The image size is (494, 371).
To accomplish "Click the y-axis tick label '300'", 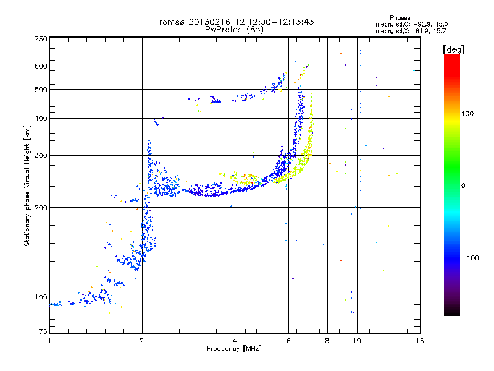I will tap(41, 156).
